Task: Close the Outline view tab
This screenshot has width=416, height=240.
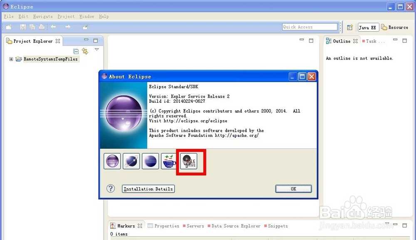Action: (355, 41)
